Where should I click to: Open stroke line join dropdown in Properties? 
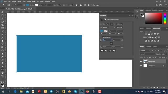click(120, 34)
